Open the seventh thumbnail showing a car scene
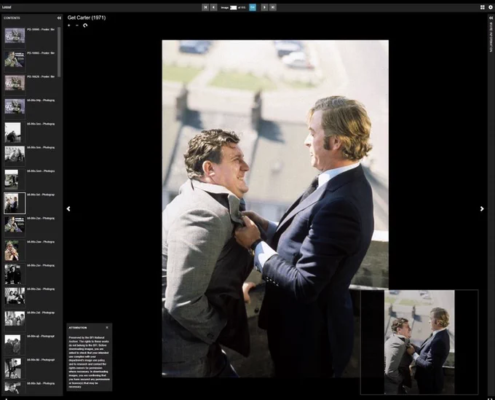The width and height of the screenshot is (495, 400). tap(12, 179)
